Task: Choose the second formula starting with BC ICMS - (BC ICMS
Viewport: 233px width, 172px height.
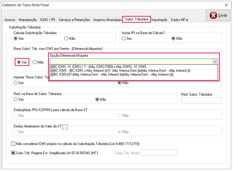Action: click(120, 71)
